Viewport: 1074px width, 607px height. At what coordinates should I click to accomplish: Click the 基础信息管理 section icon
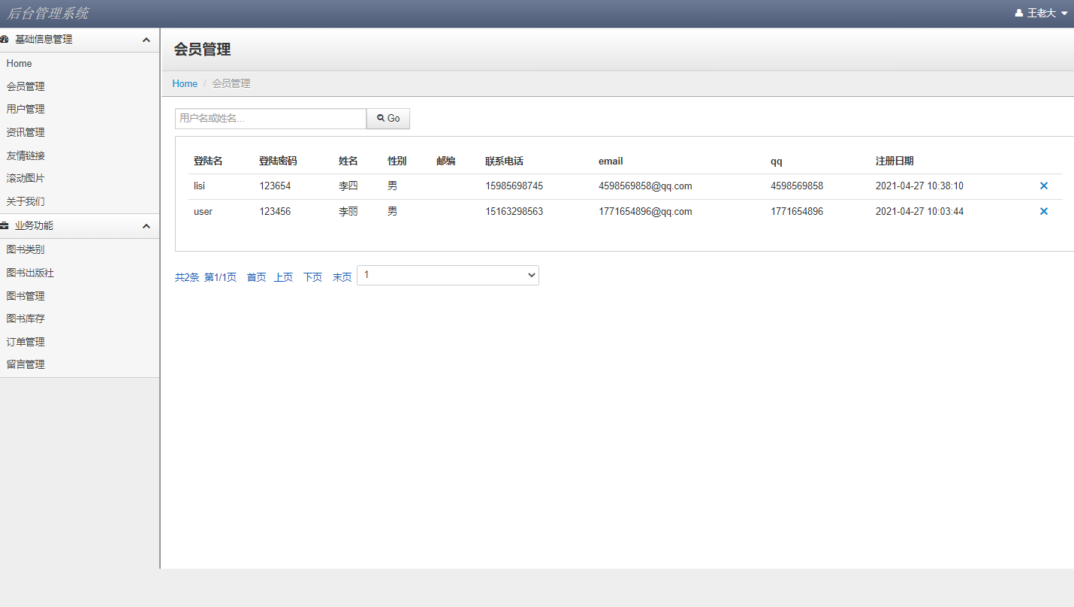[x=6, y=38]
